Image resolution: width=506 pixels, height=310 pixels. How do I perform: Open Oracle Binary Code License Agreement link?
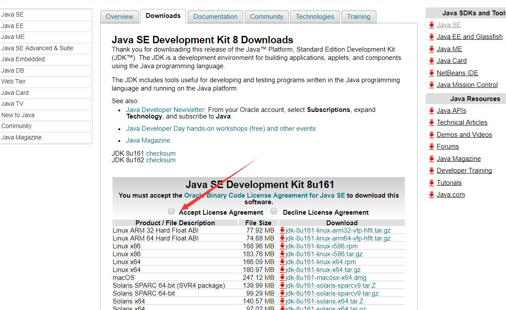[x=264, y=195]
